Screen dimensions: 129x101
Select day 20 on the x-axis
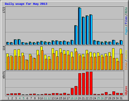[x=79, y=98]
